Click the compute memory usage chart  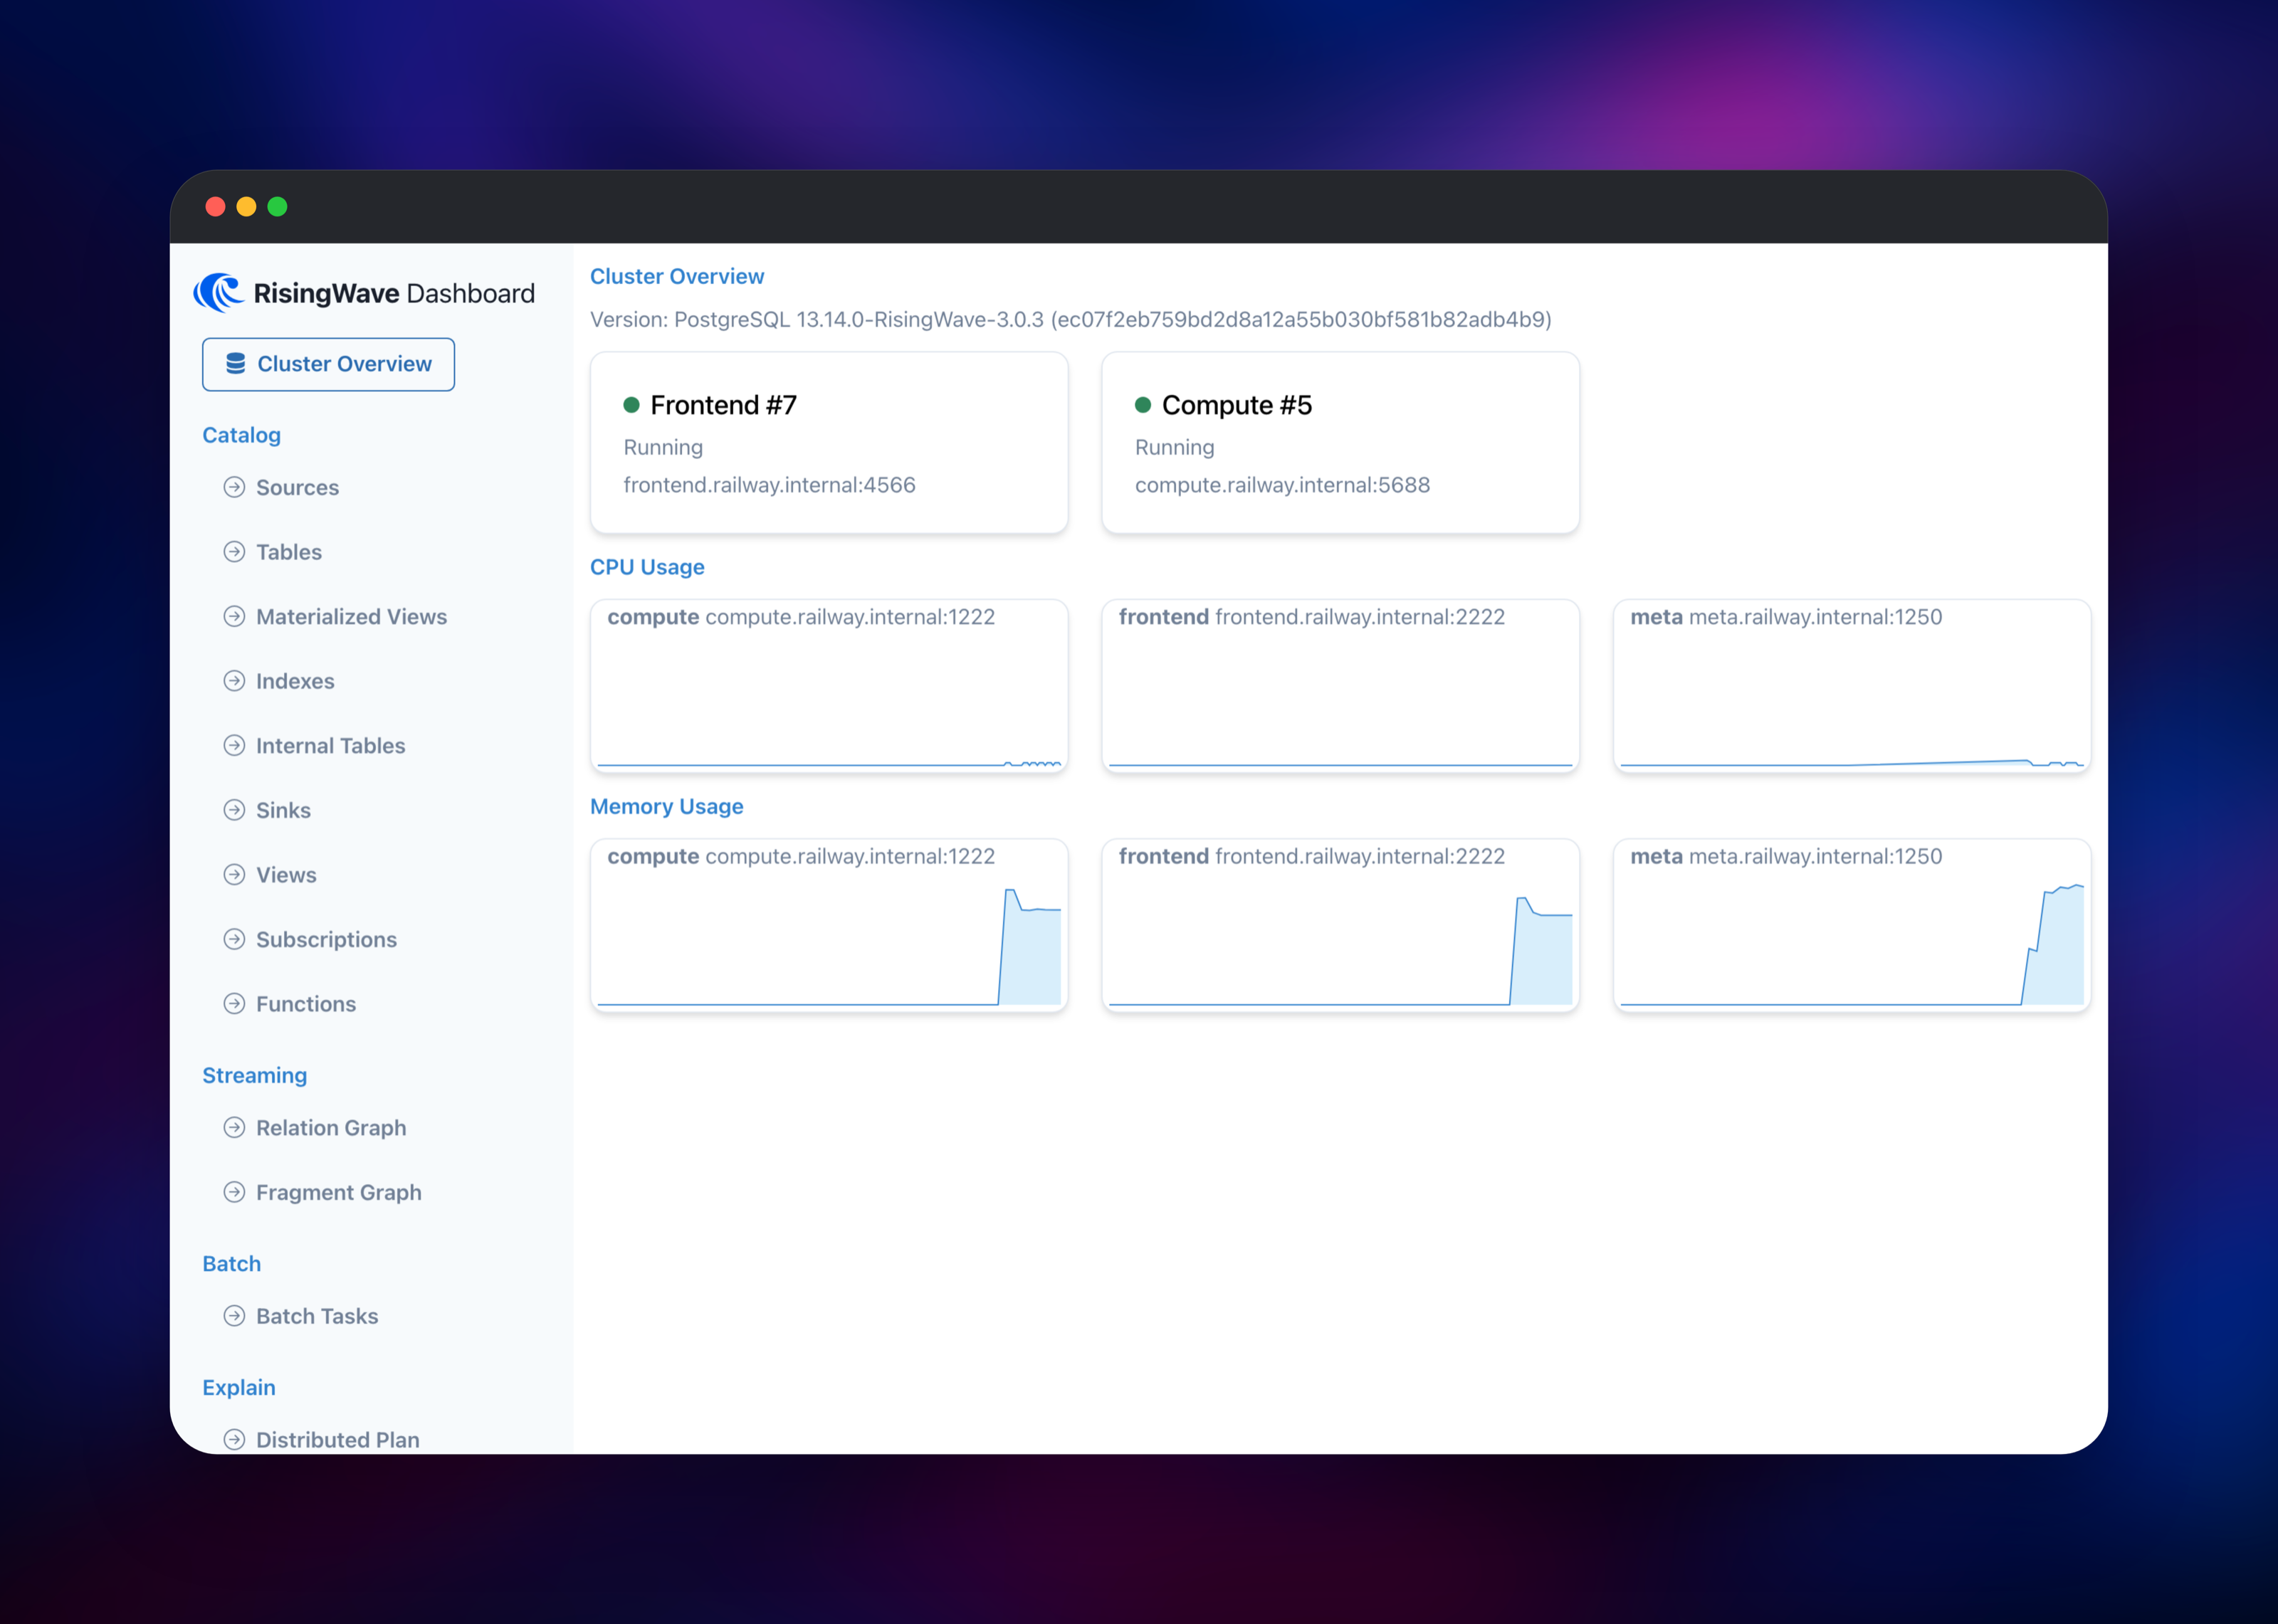click(829, 925)
